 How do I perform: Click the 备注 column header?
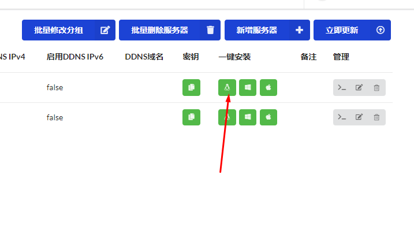[x=308, y=57]
